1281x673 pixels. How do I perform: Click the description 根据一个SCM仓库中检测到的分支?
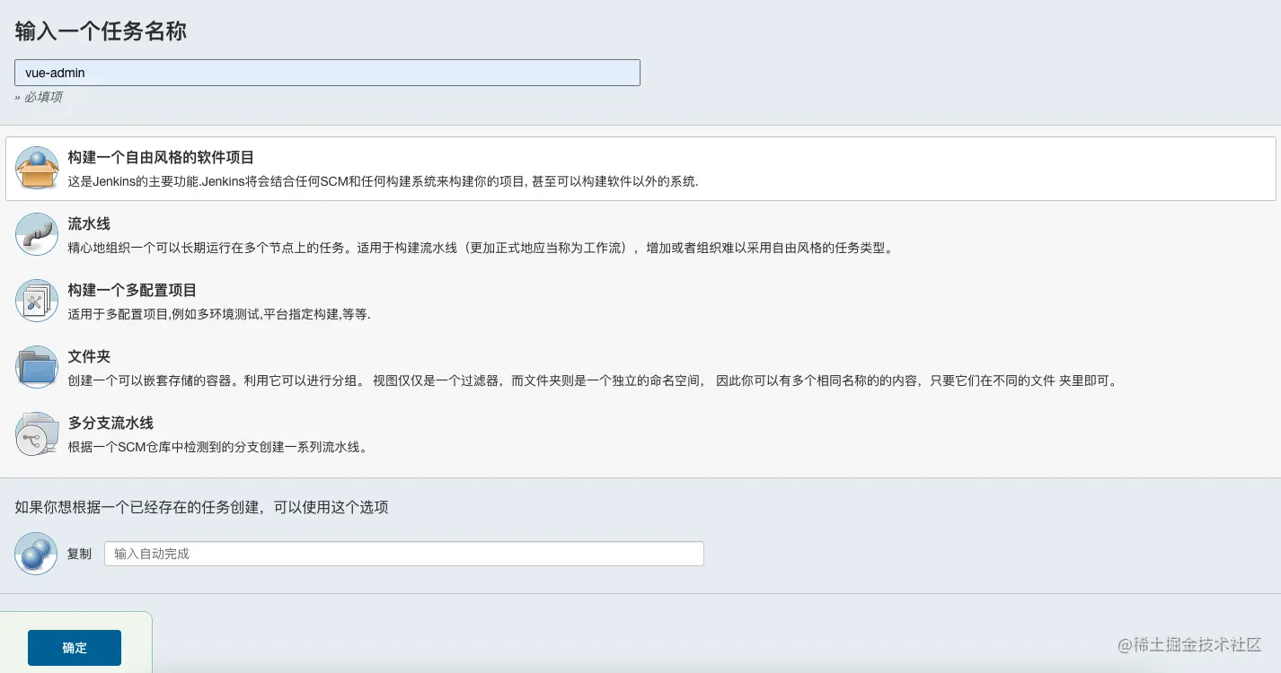pos(218,447)
